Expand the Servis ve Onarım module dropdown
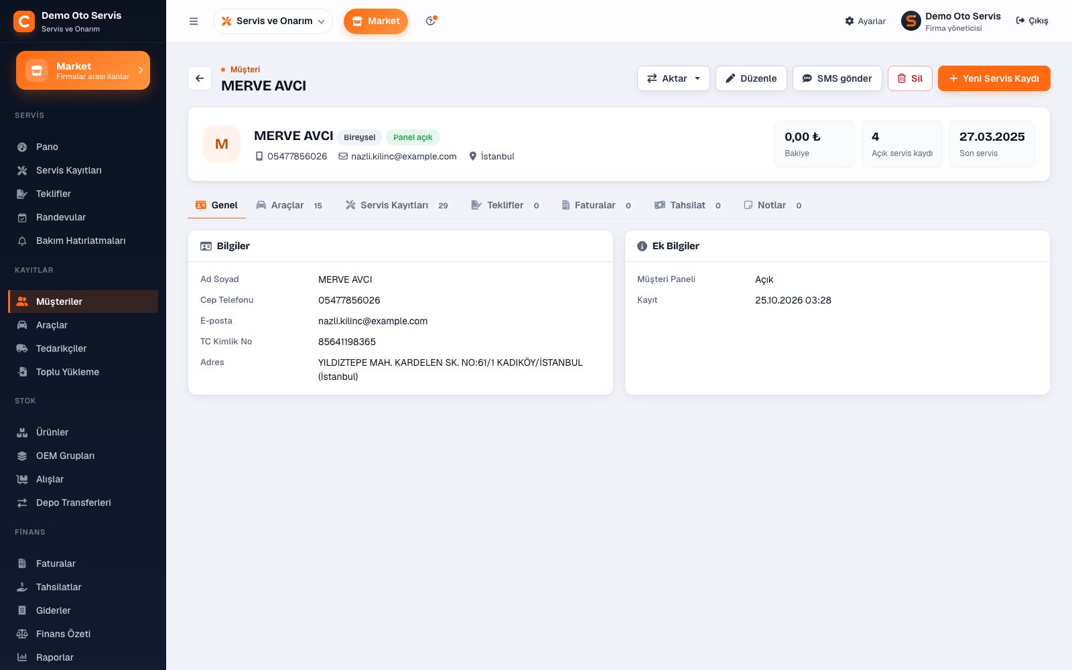This screenshot has height=670, width=1072. point(273,21)
